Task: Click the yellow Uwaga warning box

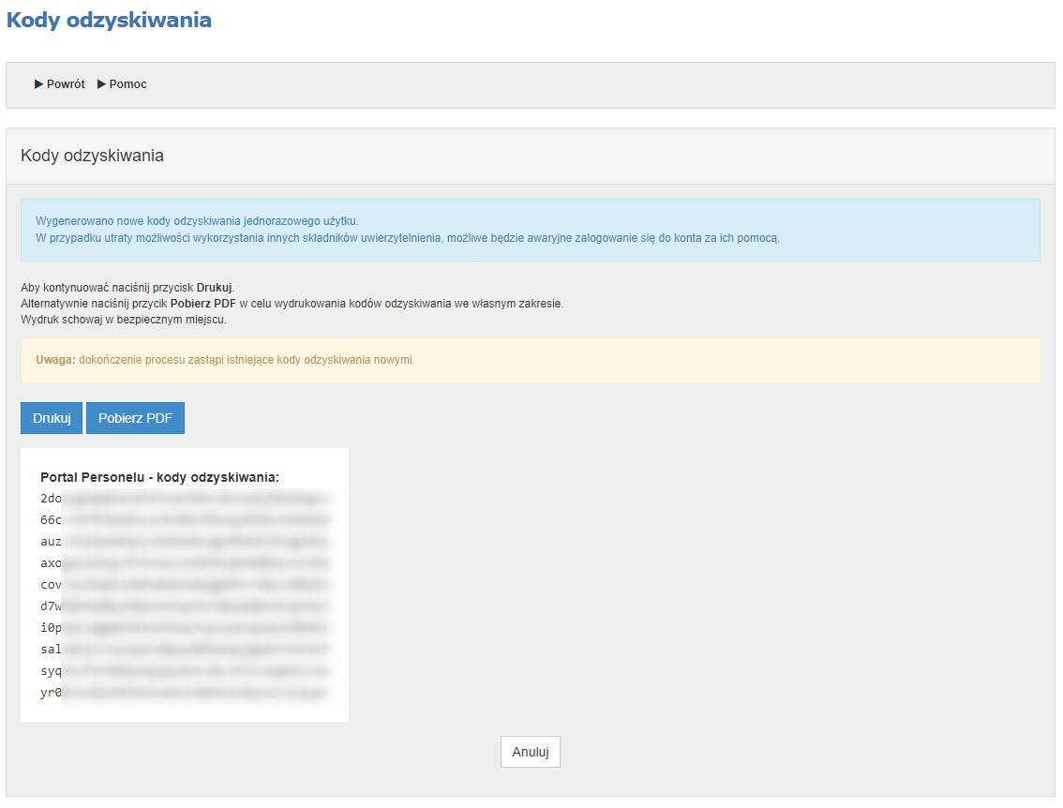Action: (530, 360)
